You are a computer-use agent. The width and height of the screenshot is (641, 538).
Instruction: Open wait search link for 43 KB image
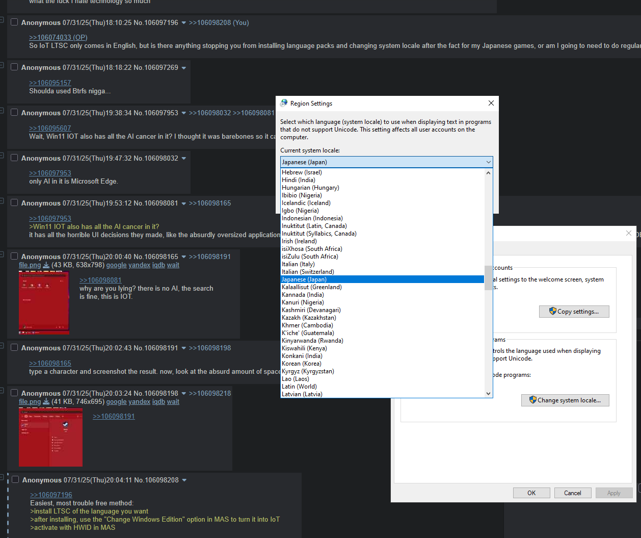coord(173,265)
